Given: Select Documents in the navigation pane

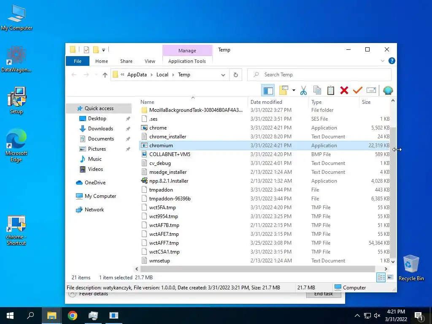Looking at the screenshot, I should pyautogui.click(x=101, y=139).
